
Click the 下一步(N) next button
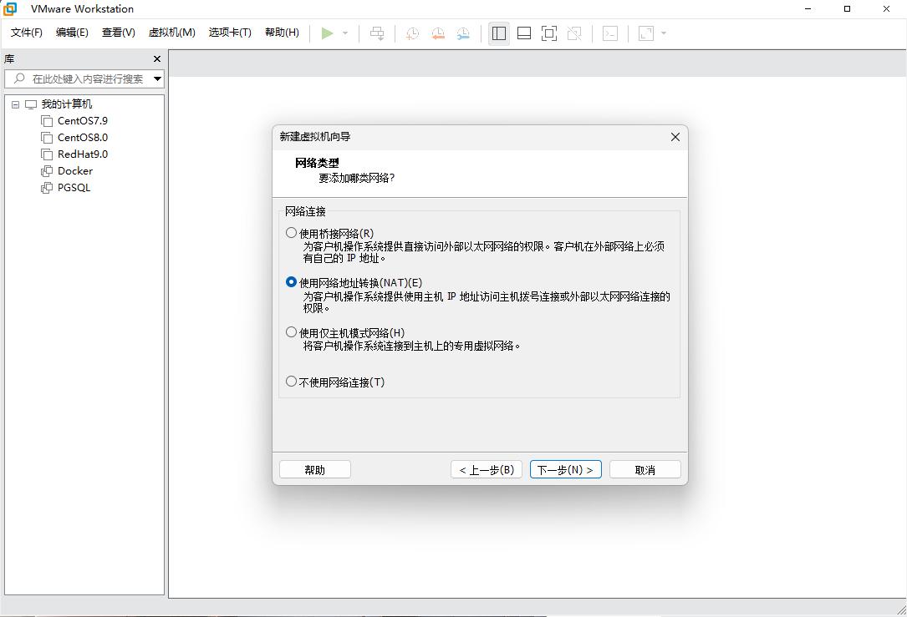(566, 470)
